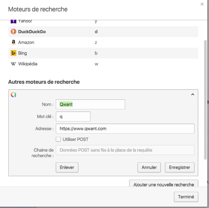Image resolution: width=209 pixels, height=208 pixels.
Task: Click the Amazon logo icon
Action: (13, 42)
